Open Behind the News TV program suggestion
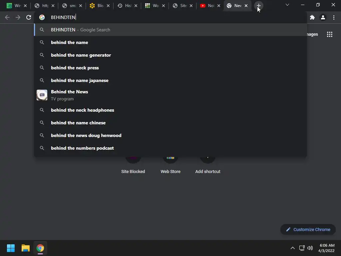Image resolution: width=341 pixels, height=256 pixels. pyautogui.click(x=170, y=95)
